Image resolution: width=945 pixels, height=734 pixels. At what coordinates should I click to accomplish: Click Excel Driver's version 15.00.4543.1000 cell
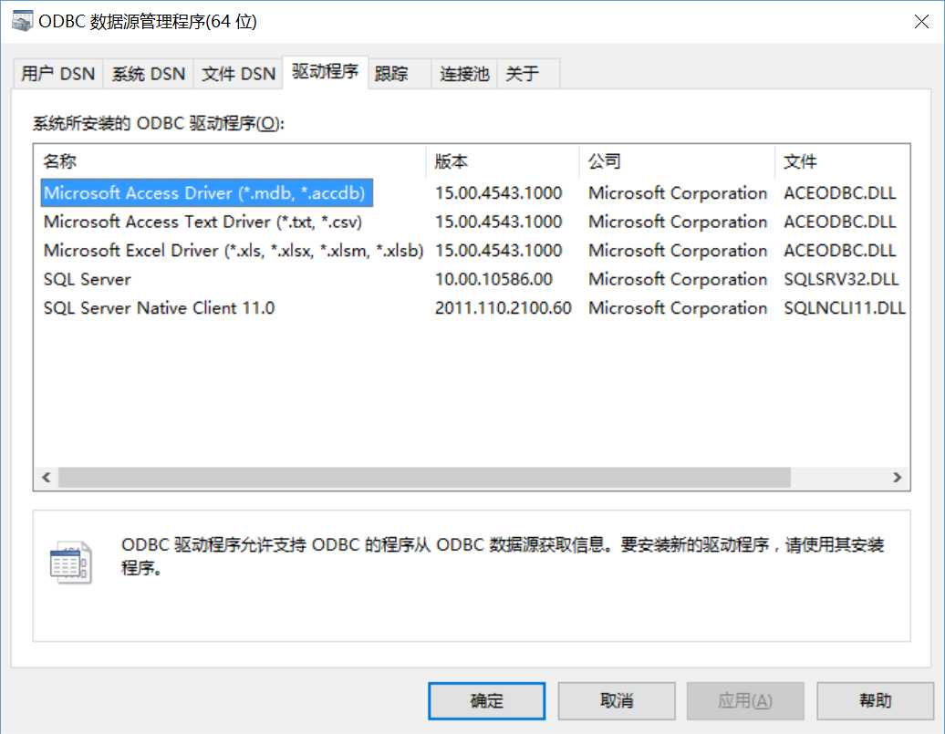pos(498,251)
